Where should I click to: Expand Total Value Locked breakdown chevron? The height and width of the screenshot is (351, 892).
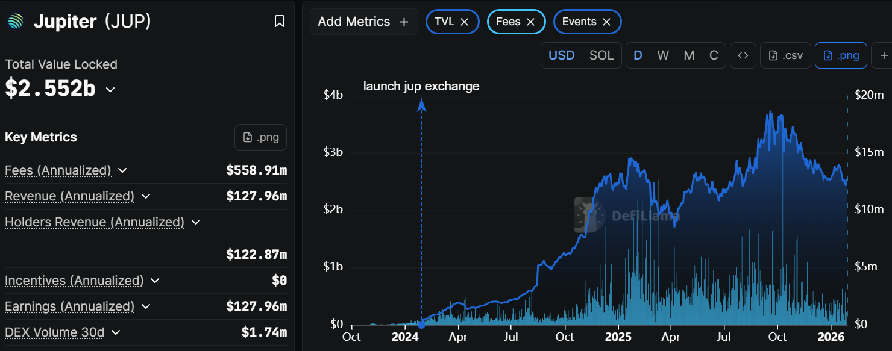[110, 89]
